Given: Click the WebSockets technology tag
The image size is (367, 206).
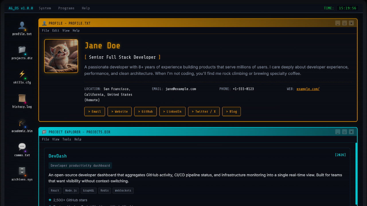Looking at the screenshot, I should [123, 191].
